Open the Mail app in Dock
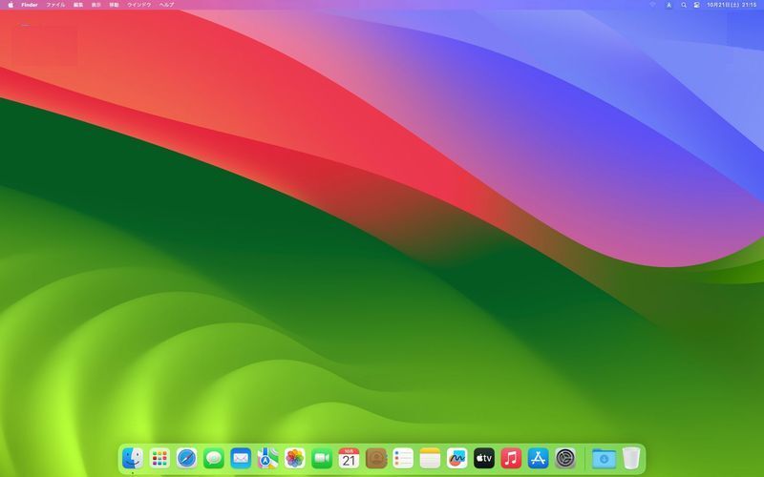 241,459
